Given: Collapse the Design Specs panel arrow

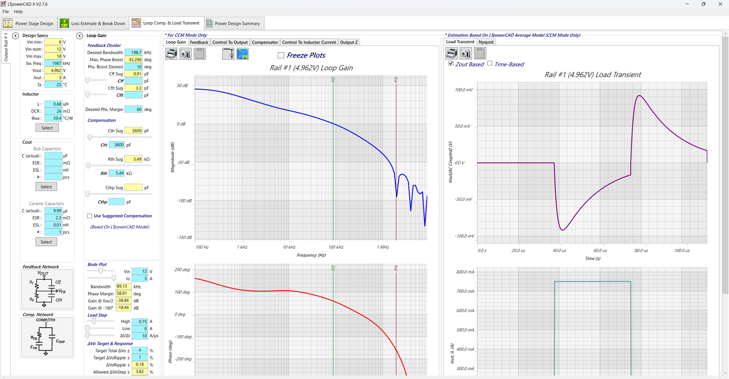Looking at the screenshot, I should click(x=16, y=36).
